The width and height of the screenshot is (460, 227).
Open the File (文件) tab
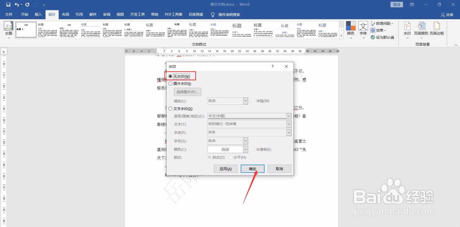tap(9, 15)
